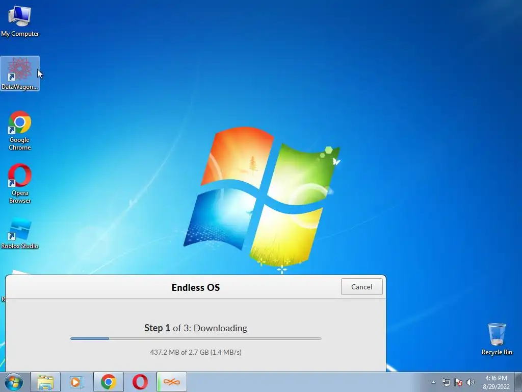
Task: Launch Windows Media Player from the taskbar
Action: tap(76, 382)
